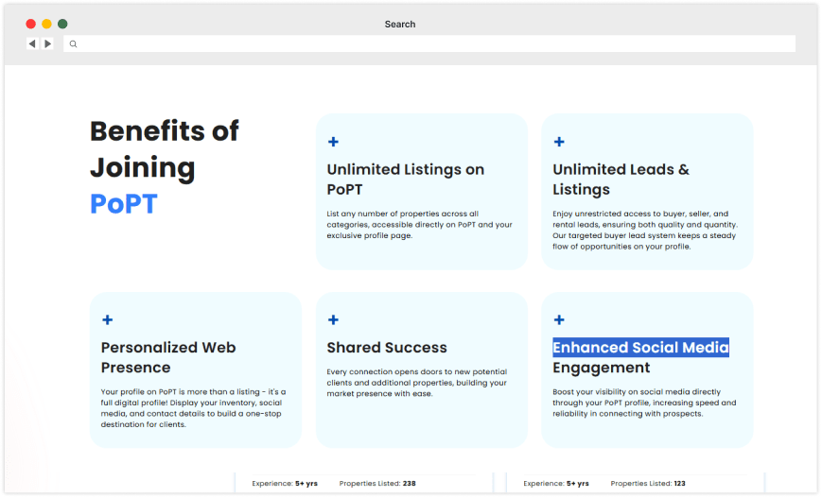Click the Properties Listed: 238 text
This screenshot has width=822, height=498.
(377, 483)
